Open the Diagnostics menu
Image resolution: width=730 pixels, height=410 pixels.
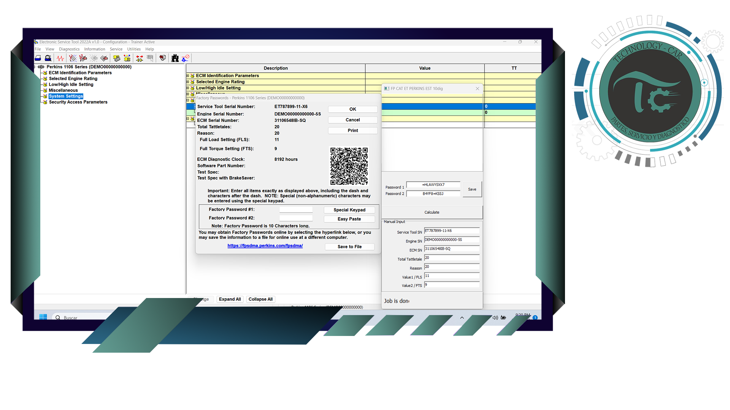(x=69, y=49)
